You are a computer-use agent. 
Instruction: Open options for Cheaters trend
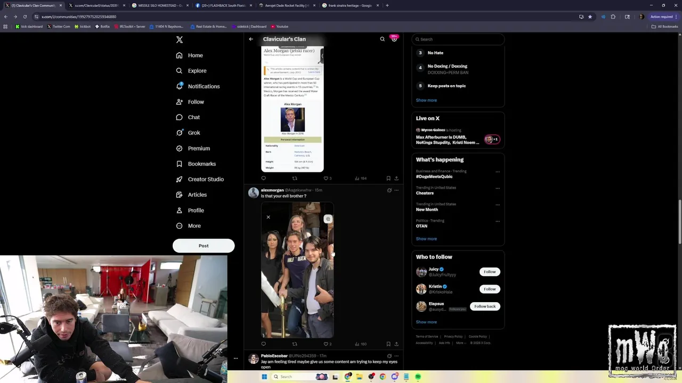click(498, 188)
